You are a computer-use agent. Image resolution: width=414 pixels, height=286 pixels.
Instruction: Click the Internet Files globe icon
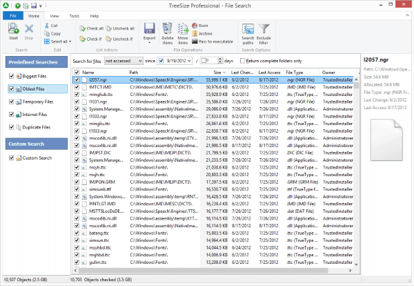(19, 115)
